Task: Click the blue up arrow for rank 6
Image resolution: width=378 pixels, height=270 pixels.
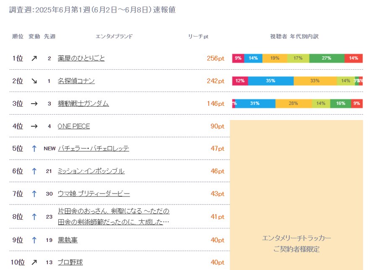Action: pos(34,171)
